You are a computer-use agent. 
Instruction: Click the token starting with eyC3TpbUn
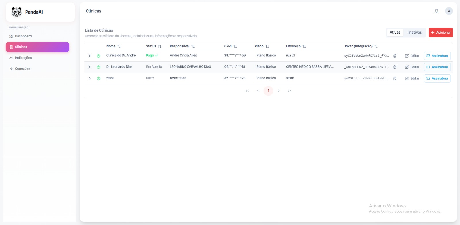click(366, 56)
